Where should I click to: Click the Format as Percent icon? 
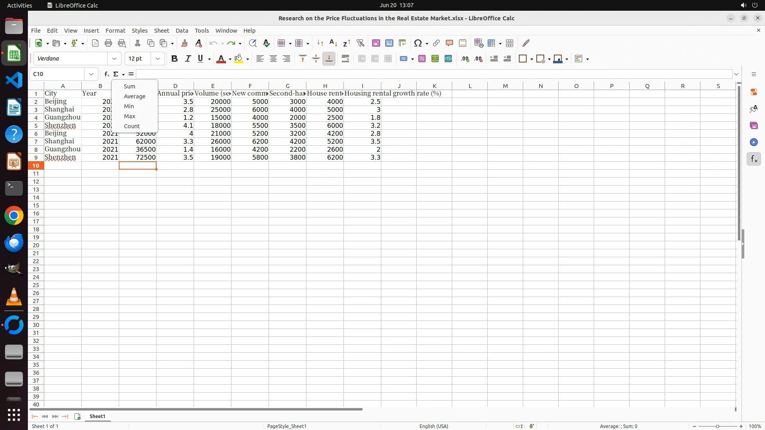click(x=422, y=59)
